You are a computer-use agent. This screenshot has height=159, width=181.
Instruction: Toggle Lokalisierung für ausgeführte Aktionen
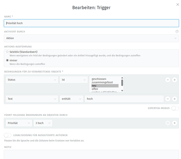8,135
